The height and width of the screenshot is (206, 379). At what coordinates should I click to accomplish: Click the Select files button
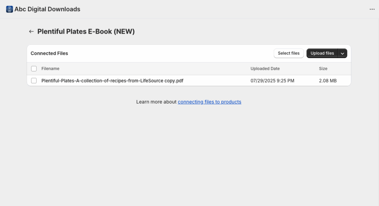[289, 53]
